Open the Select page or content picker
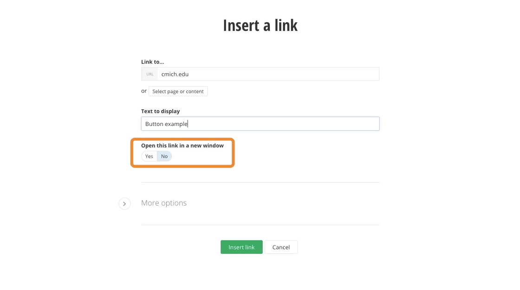Image resolution: width=520 pixels, height=290 pixels. pyautogui.click(x=178, y=92)
